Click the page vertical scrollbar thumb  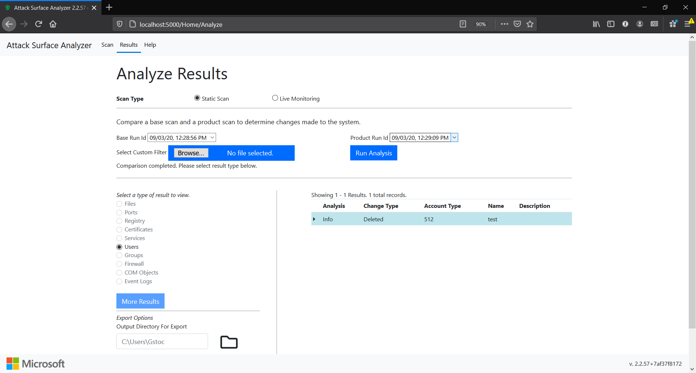(x=692, y=185)
